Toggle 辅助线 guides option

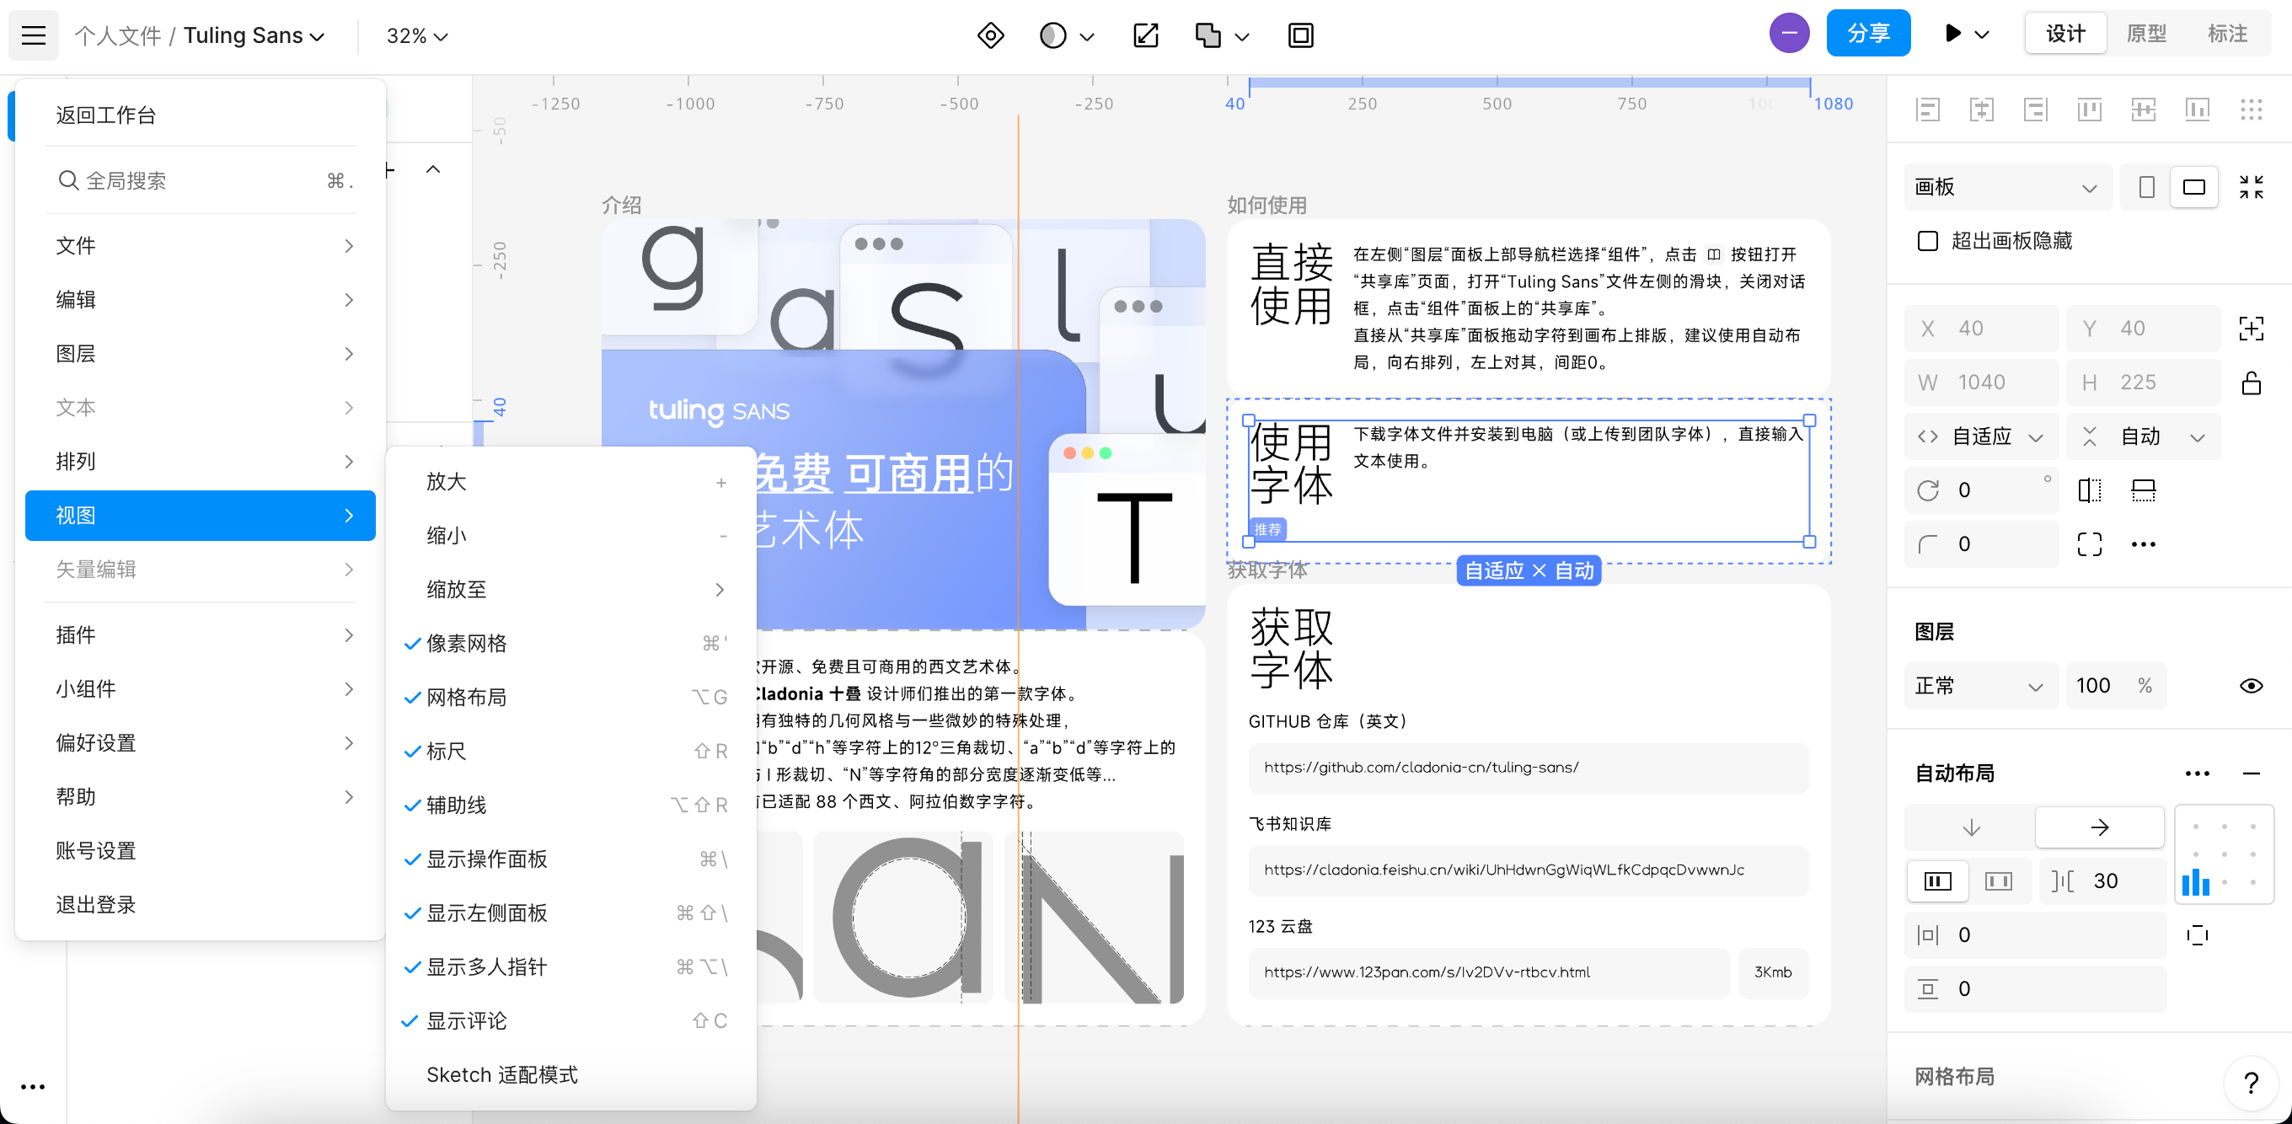571,806
